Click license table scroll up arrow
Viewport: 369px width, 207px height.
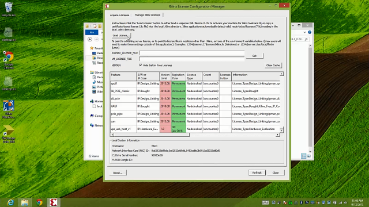point(281,74)
